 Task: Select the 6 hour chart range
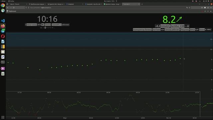coord(48,28)
